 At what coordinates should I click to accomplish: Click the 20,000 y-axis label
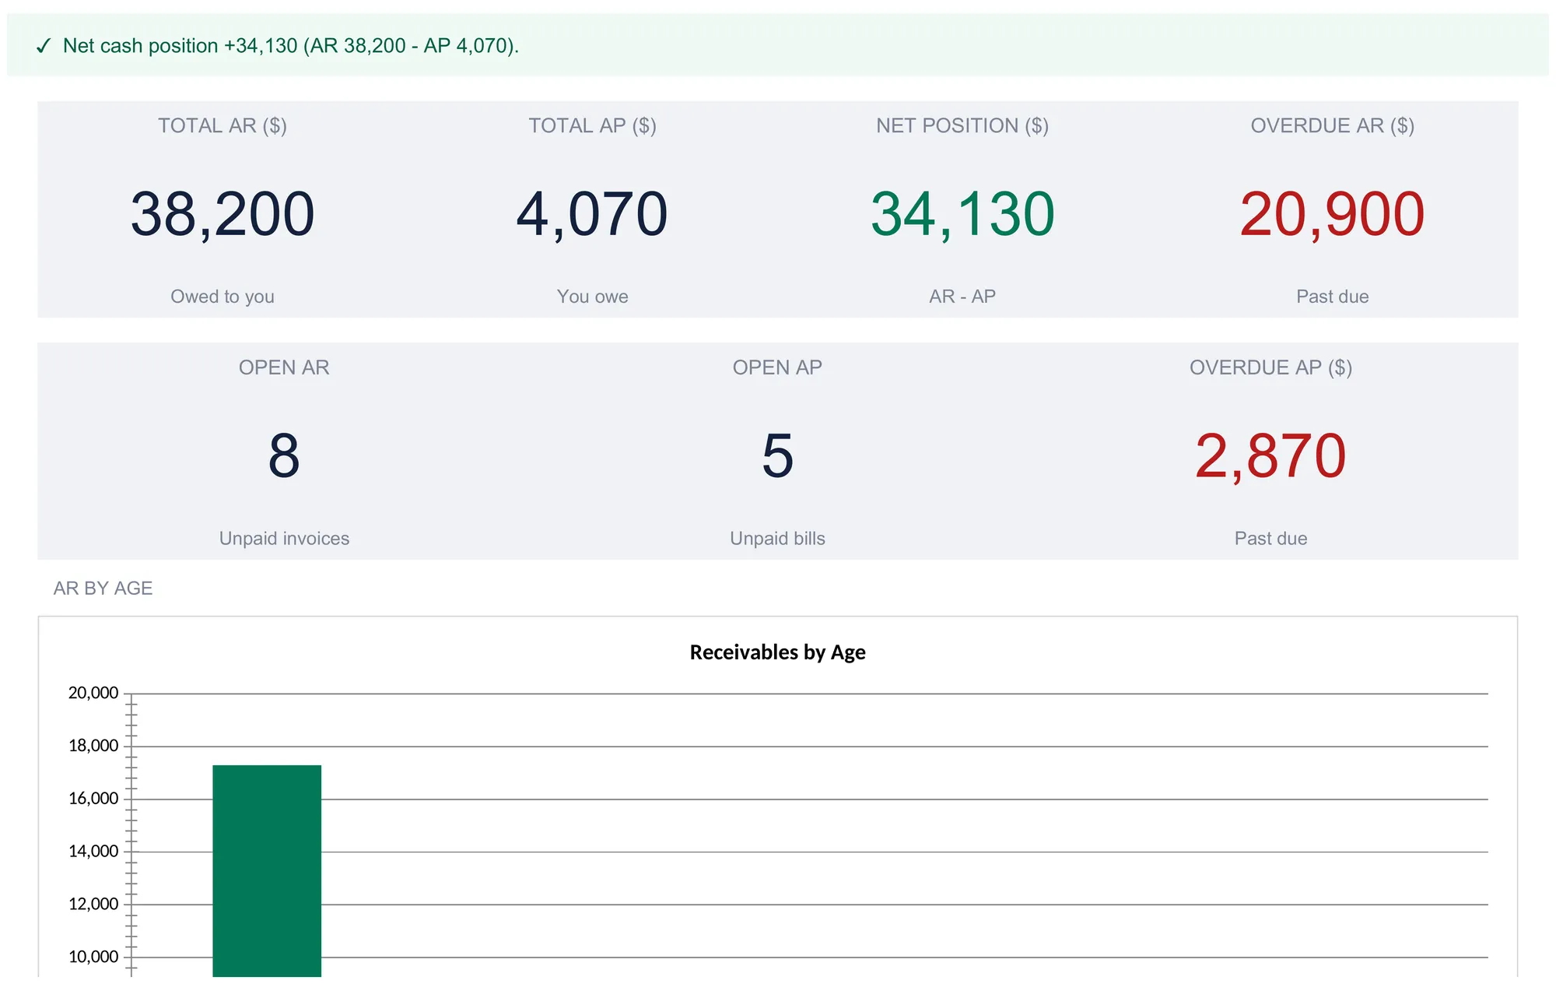click(x=93, y=693)
